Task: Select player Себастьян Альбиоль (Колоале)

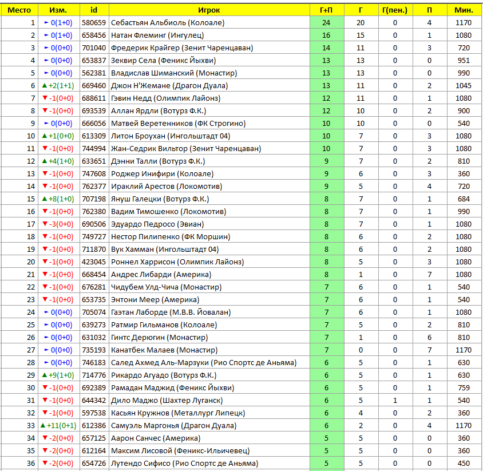Action: click(x=168, y=23)
